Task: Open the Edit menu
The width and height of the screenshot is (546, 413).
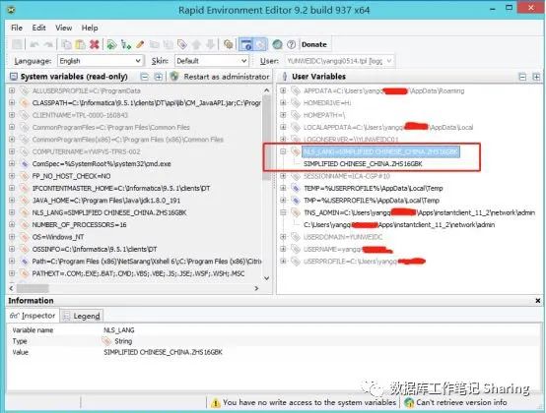Action: 38,28
